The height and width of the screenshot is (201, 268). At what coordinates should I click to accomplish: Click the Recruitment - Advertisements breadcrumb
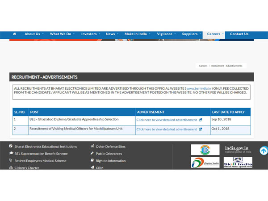[226, 66]
